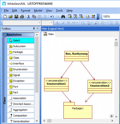Click the Cut scissors icon
Screen dimensions: 120x124
[x=29, y=16]
